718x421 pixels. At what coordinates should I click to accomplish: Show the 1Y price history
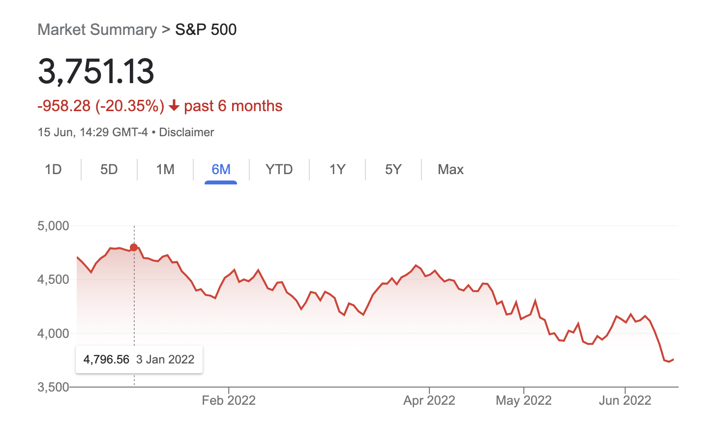click(x=337, y=170)
